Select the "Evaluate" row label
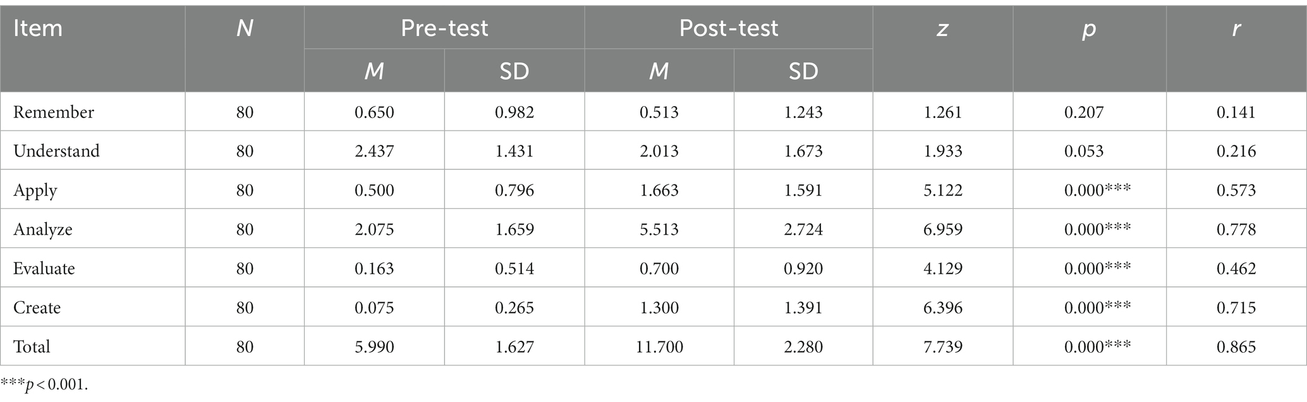 (x=44, y=269)
